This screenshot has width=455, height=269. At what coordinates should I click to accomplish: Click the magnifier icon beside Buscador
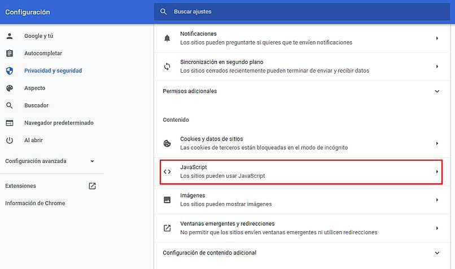coord(10,105)
